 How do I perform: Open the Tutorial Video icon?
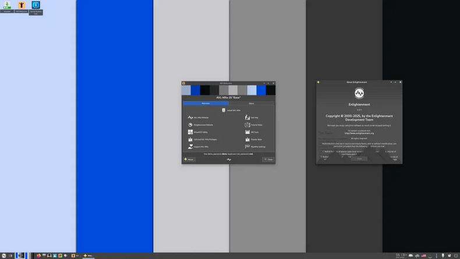coord(247,125)
